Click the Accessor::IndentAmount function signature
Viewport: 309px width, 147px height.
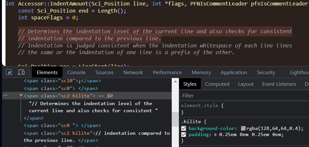[x=157, y=4]
